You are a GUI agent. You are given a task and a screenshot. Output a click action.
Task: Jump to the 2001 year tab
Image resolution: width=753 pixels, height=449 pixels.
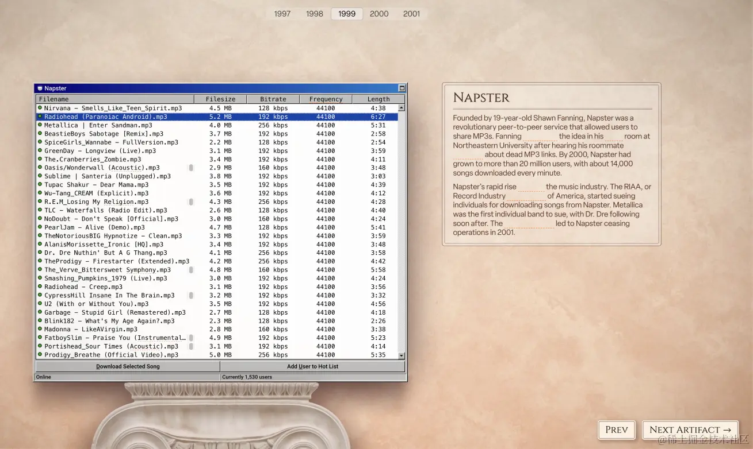coord(411,14)
